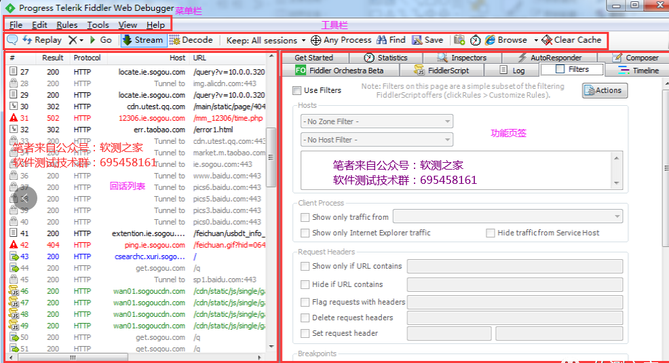Switch to the Composer tab
Image resolution: width=669 pixels, height=363 pixels.
click(x=635, y=58)
